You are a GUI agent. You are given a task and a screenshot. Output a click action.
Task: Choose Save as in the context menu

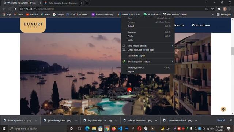[148, 32]
